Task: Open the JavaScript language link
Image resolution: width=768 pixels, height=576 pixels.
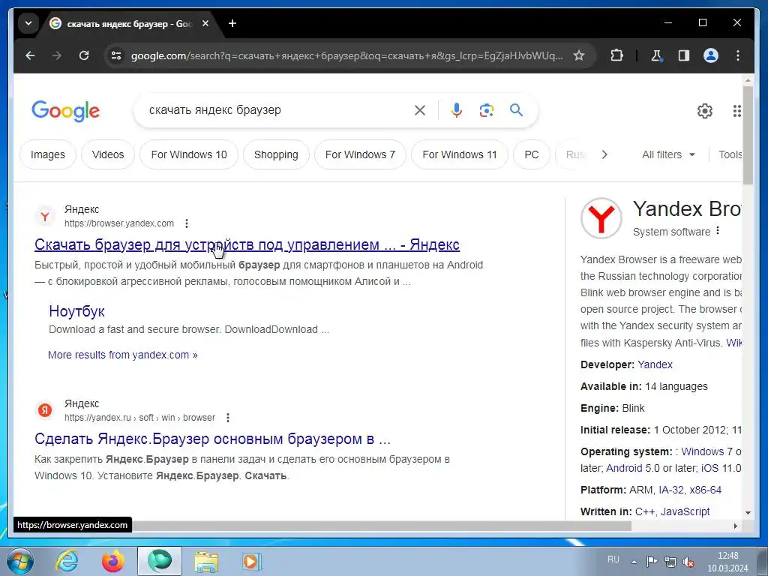Action: coord(685,511)
